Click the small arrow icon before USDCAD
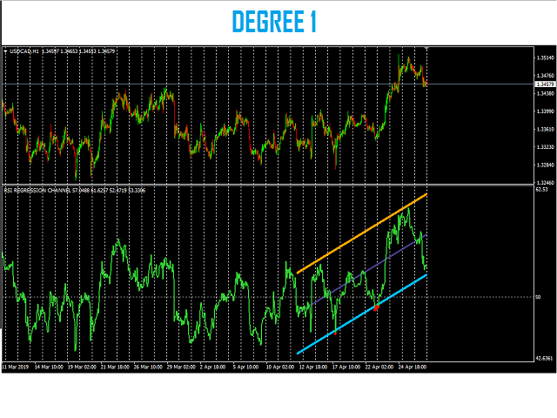Viewport: 557px width, 418px height. (6, 51)
